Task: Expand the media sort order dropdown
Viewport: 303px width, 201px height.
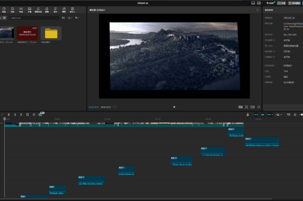Action: click(70, 18)
